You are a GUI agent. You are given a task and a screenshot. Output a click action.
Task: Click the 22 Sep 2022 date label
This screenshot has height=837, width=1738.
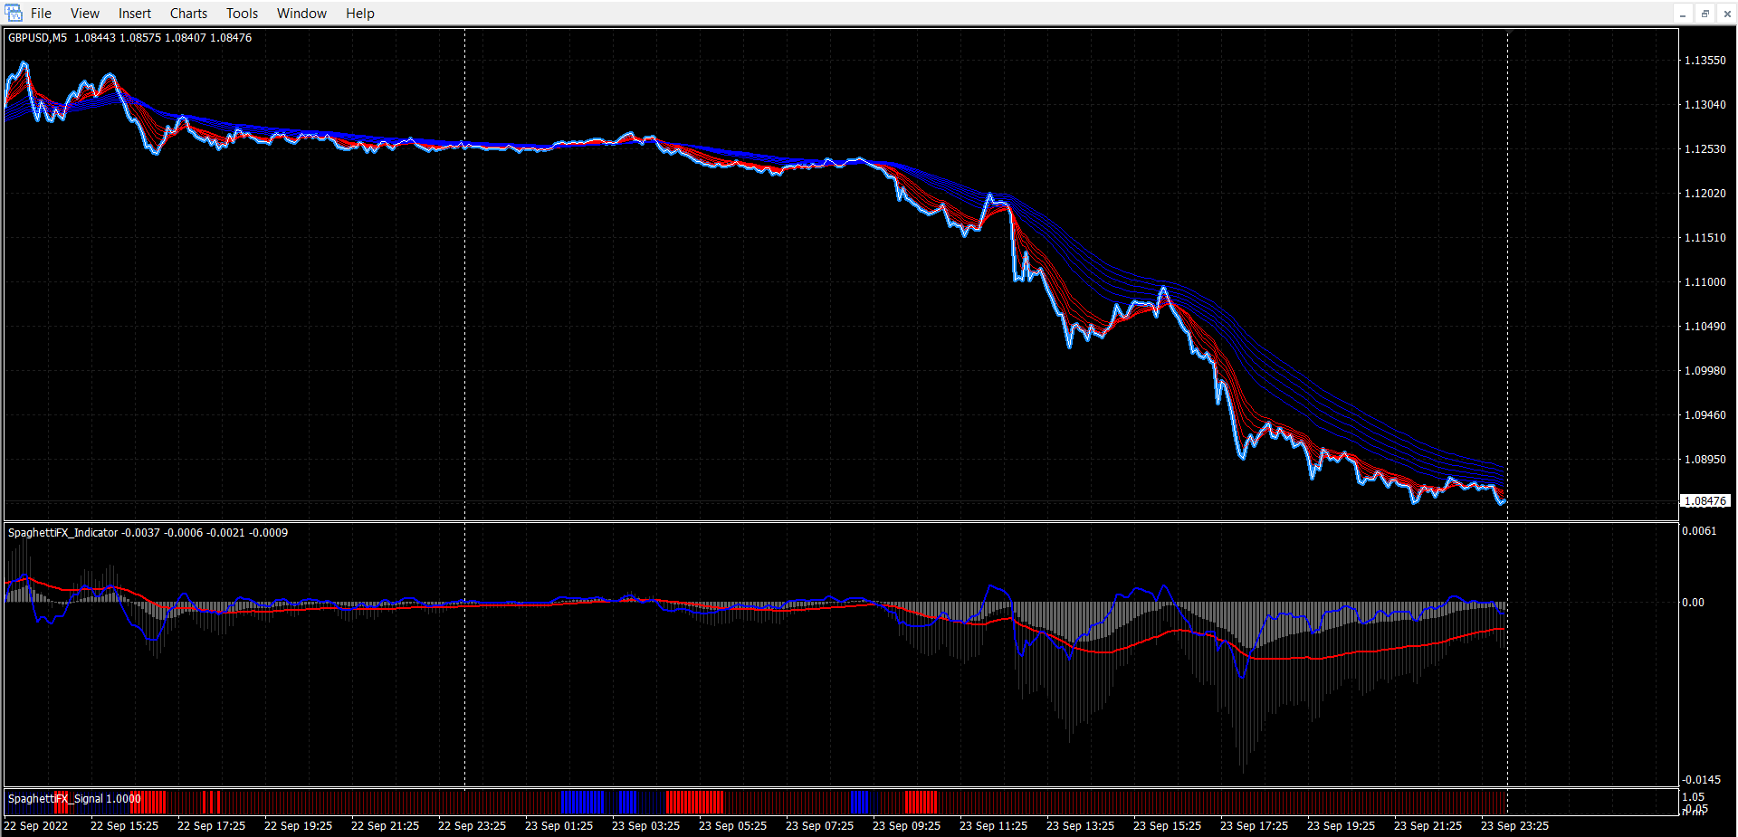coord(36,826)
